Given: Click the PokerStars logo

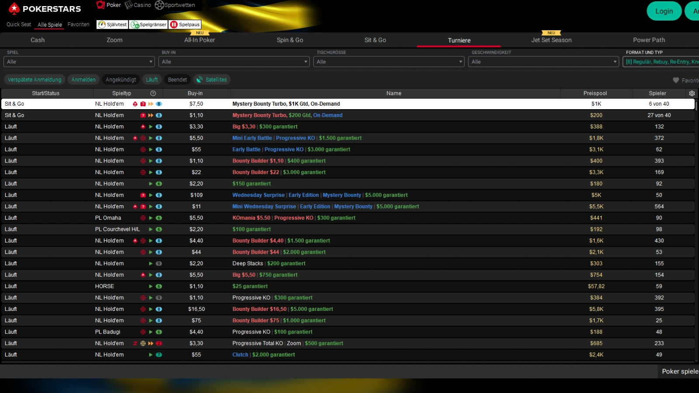Looking at the screenshot, I should [x=45, y=8].
